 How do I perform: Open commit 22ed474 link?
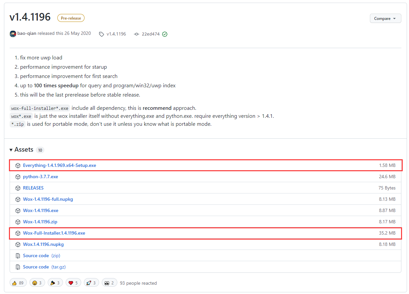(x=150, y=34)
